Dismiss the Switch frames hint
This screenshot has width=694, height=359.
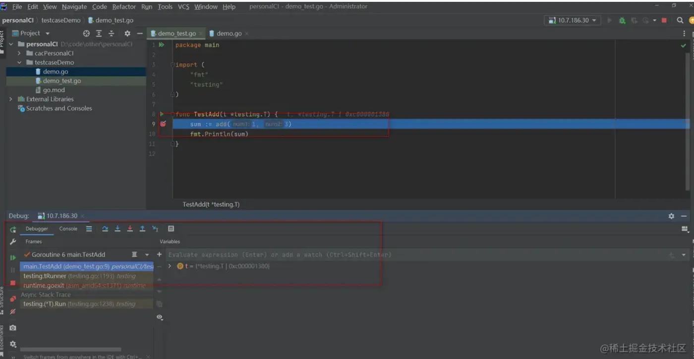148,356
